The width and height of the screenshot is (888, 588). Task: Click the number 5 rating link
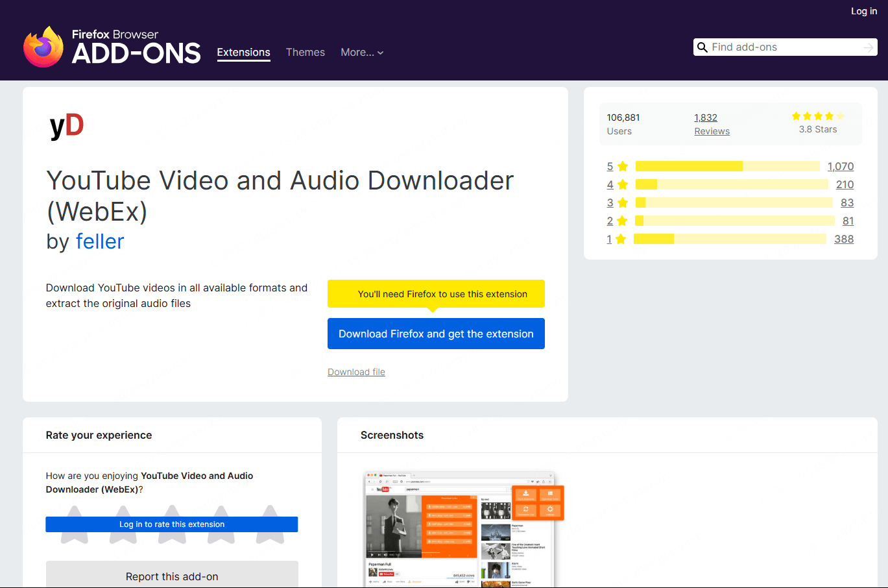(x=610, y=166)
